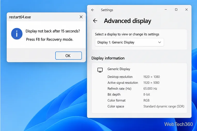Click the restart64.exe title bar text
Screen dimensions: 197x131
point(20,17)
